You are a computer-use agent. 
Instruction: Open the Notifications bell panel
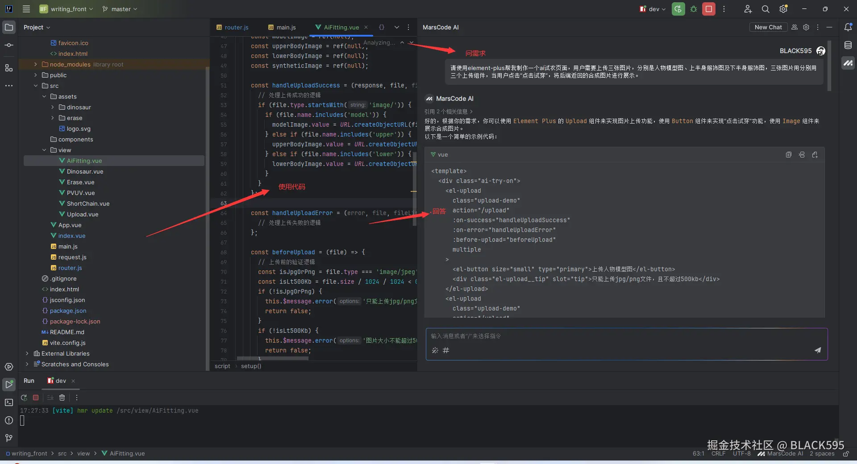pos(848,27)
